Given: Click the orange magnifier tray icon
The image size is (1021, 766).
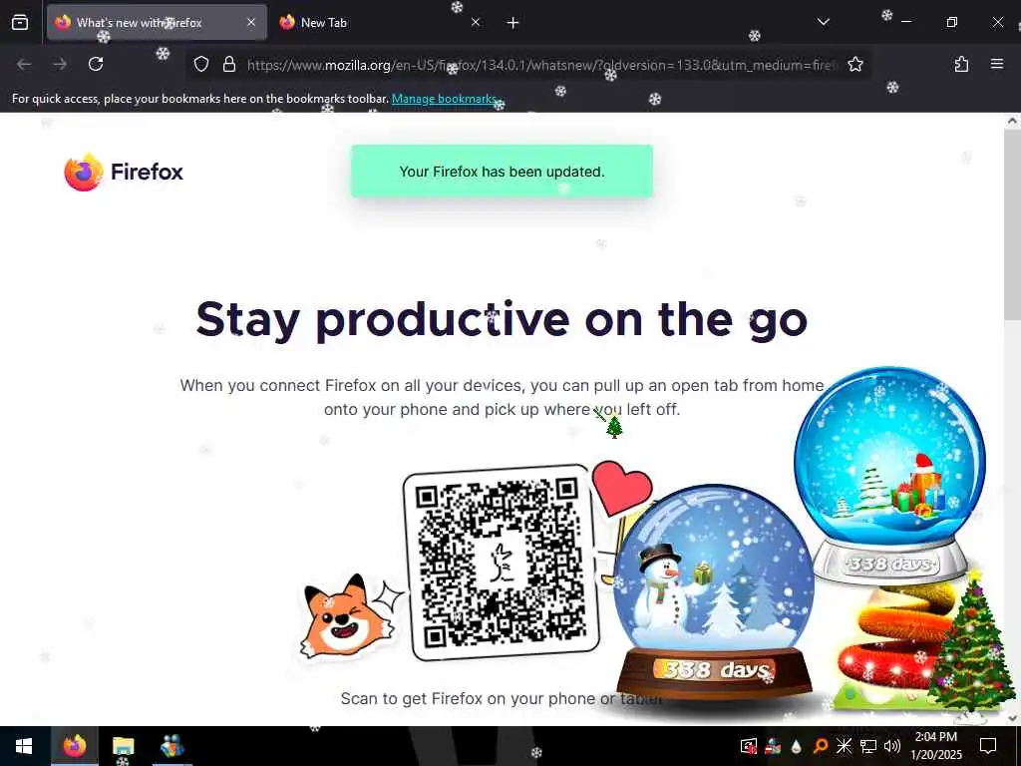Looking at the screenshot, I should pos(821,746).
